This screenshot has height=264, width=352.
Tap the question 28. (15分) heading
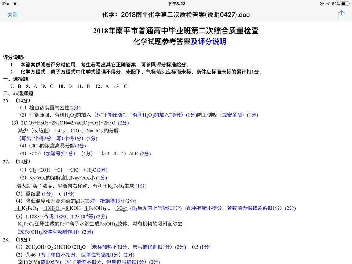tap(16, 239)
